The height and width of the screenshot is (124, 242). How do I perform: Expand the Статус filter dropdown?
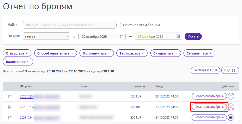click(x=17, y=53)
